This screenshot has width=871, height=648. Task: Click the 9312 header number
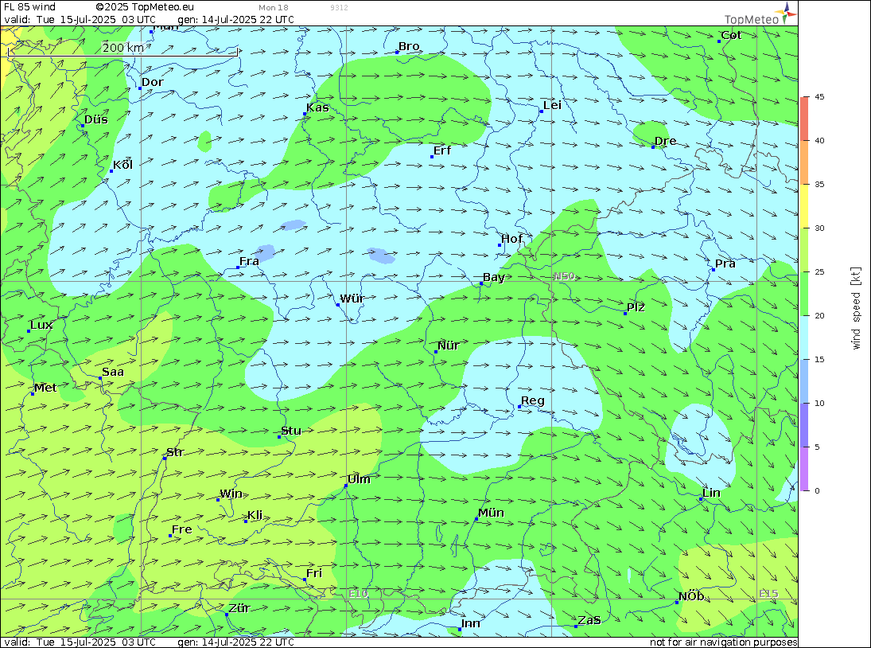pos(339,8)
